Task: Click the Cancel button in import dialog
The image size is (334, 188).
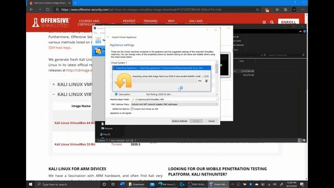Action: [x=211, y=121]
